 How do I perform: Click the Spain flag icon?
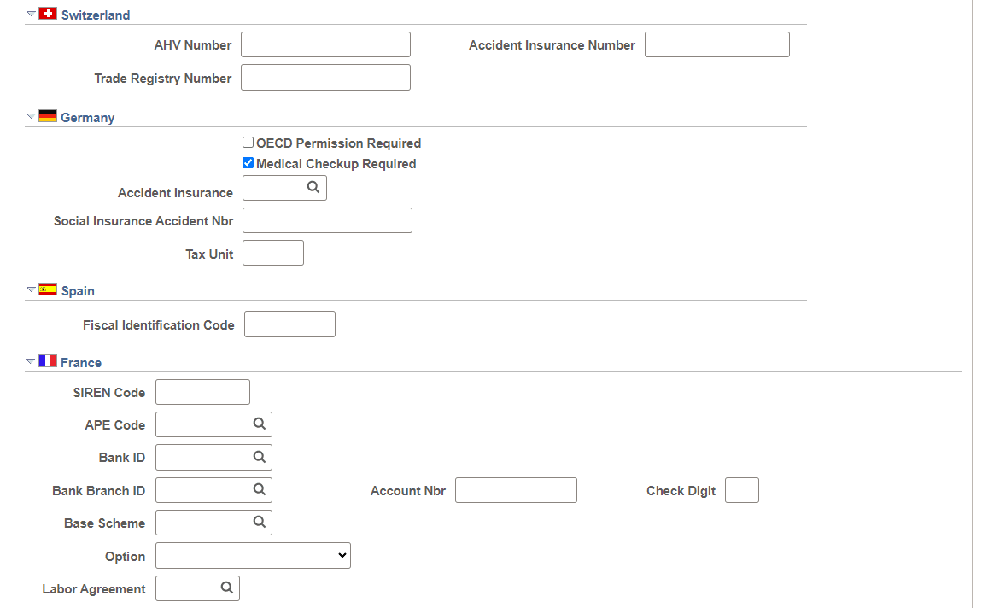(47, 289)
